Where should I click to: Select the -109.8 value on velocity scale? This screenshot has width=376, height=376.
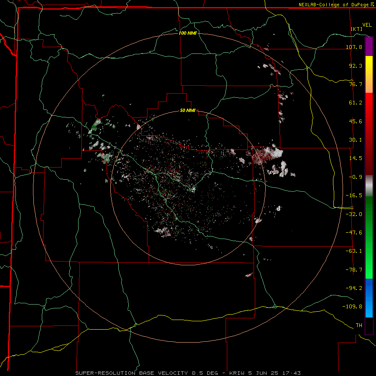[x=352, y=307]
